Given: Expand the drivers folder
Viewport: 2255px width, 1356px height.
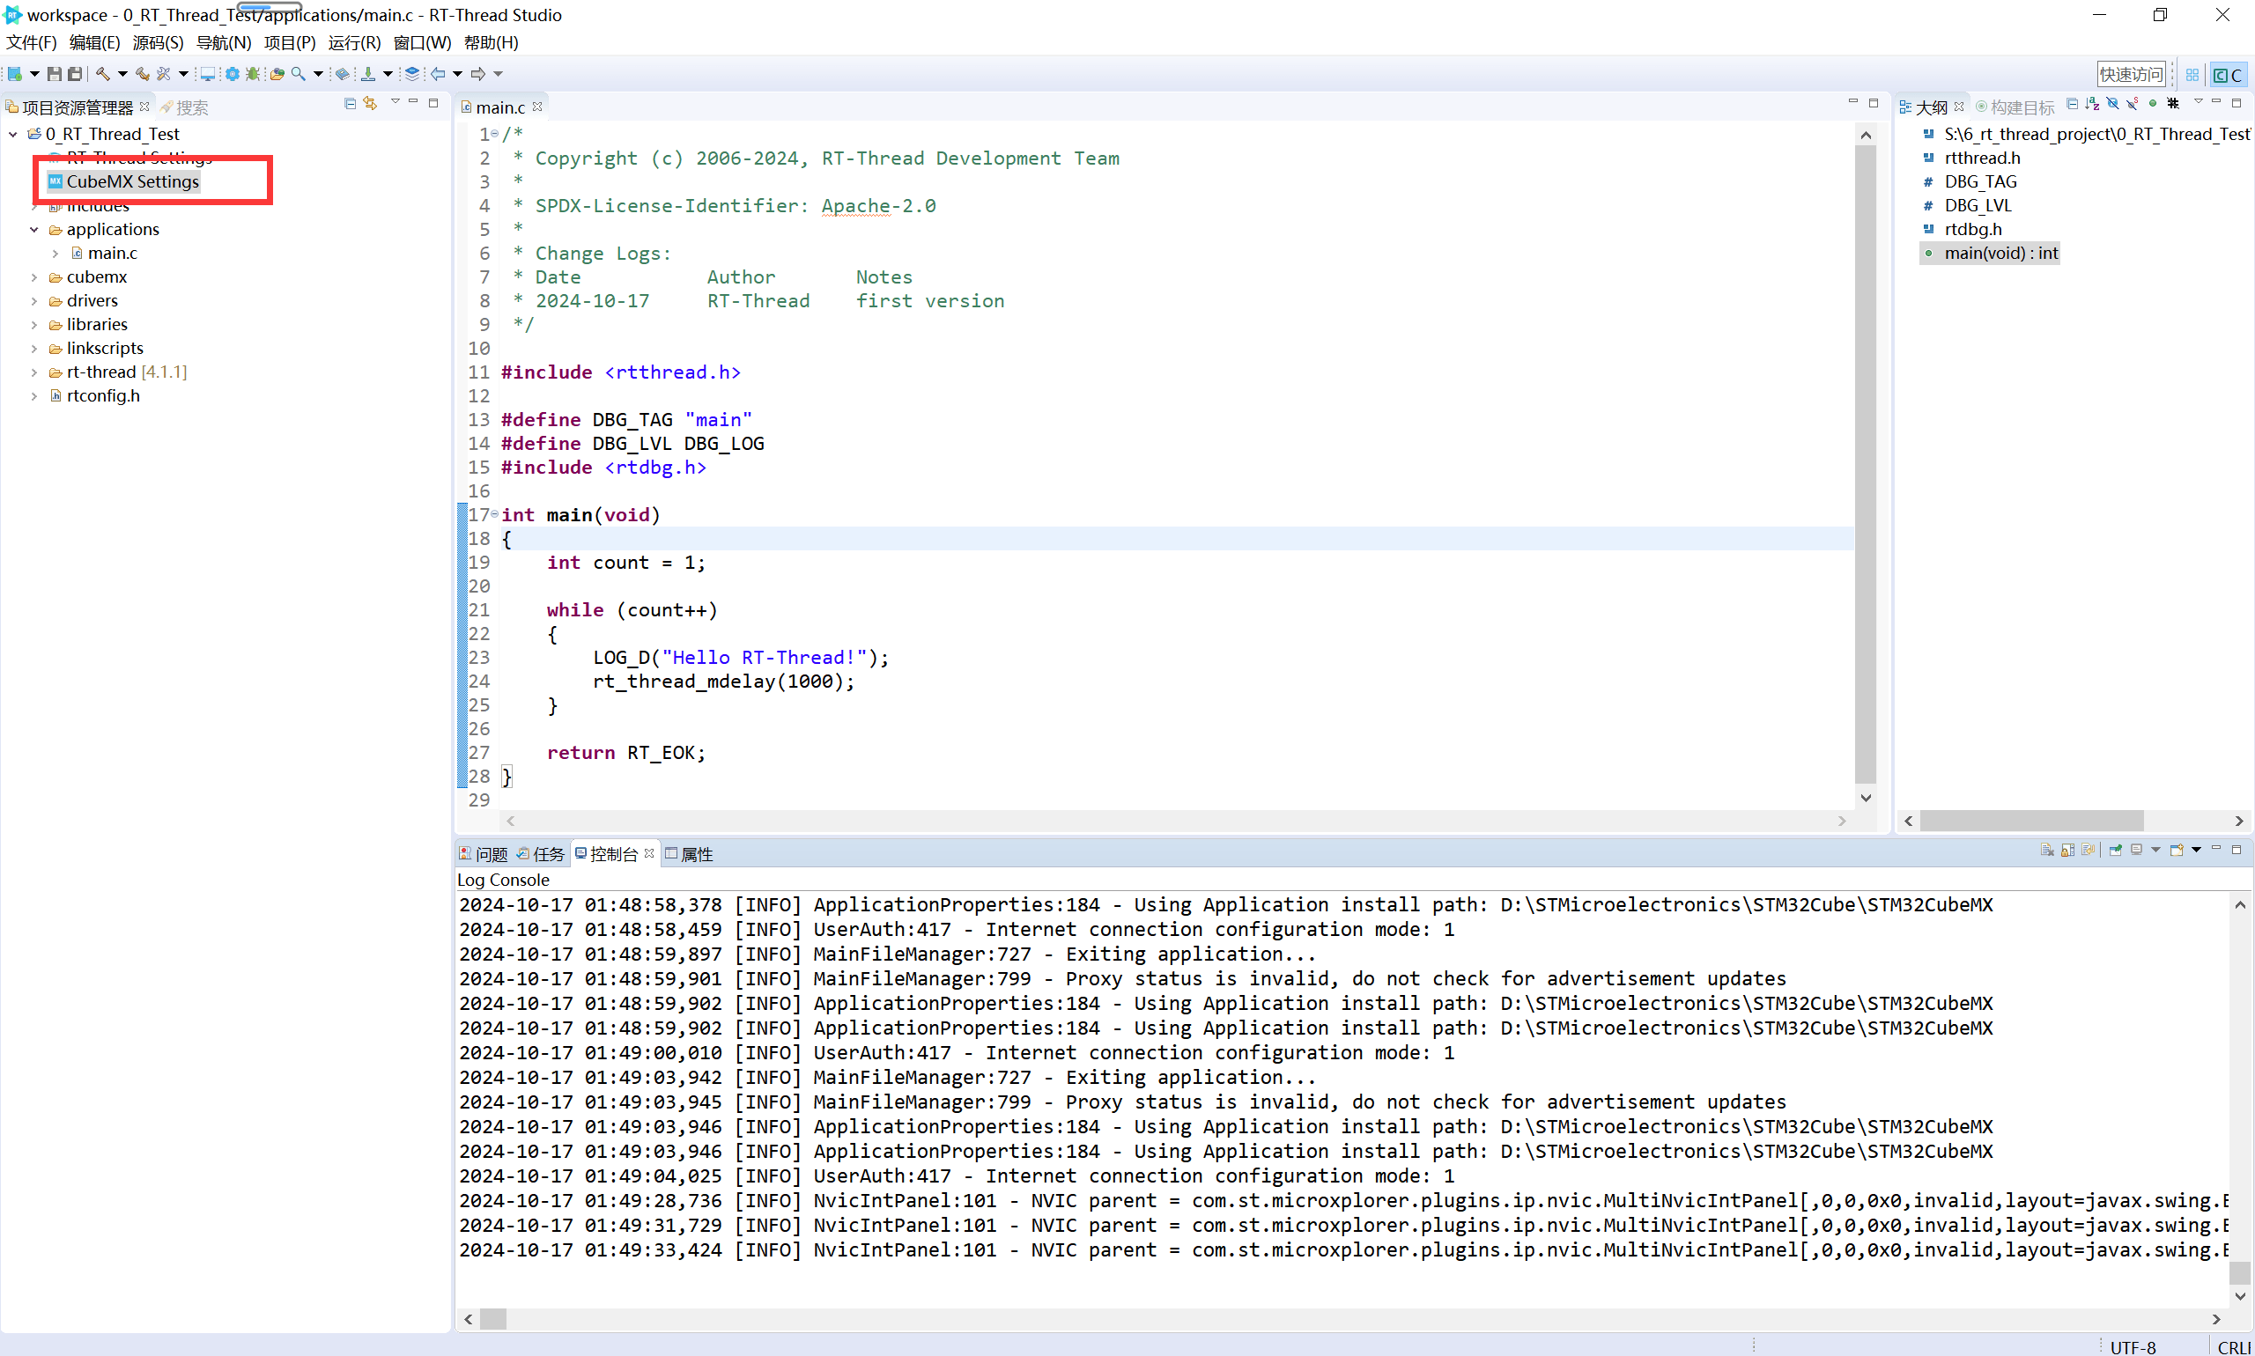Looking at the screenshot, I should [x=34, y=300].
